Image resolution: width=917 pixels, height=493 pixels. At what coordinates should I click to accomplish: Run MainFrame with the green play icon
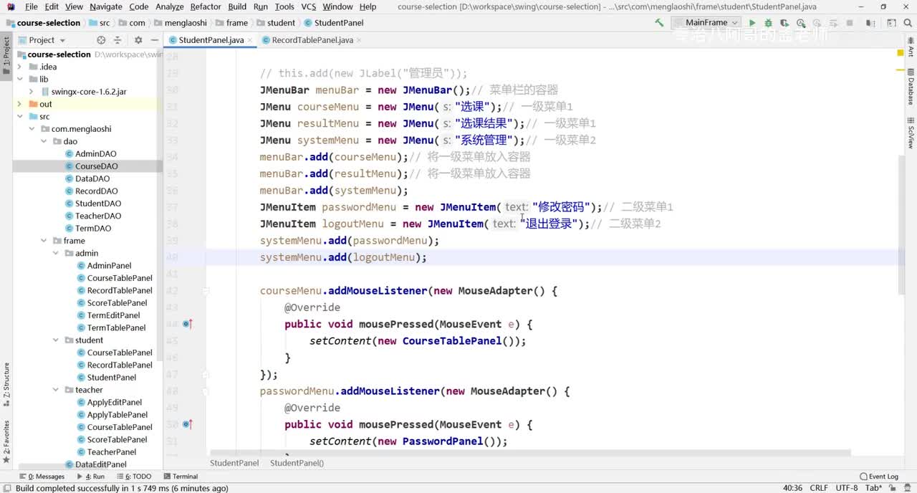coord(752,23)
